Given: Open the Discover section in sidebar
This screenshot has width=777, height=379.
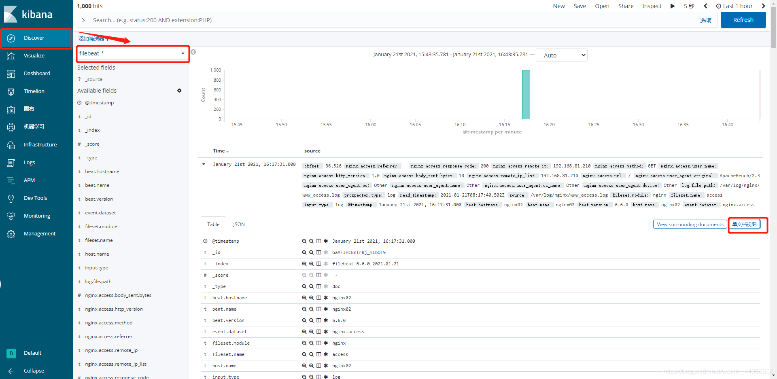Looking at the screenshot, I should (36, 38).
